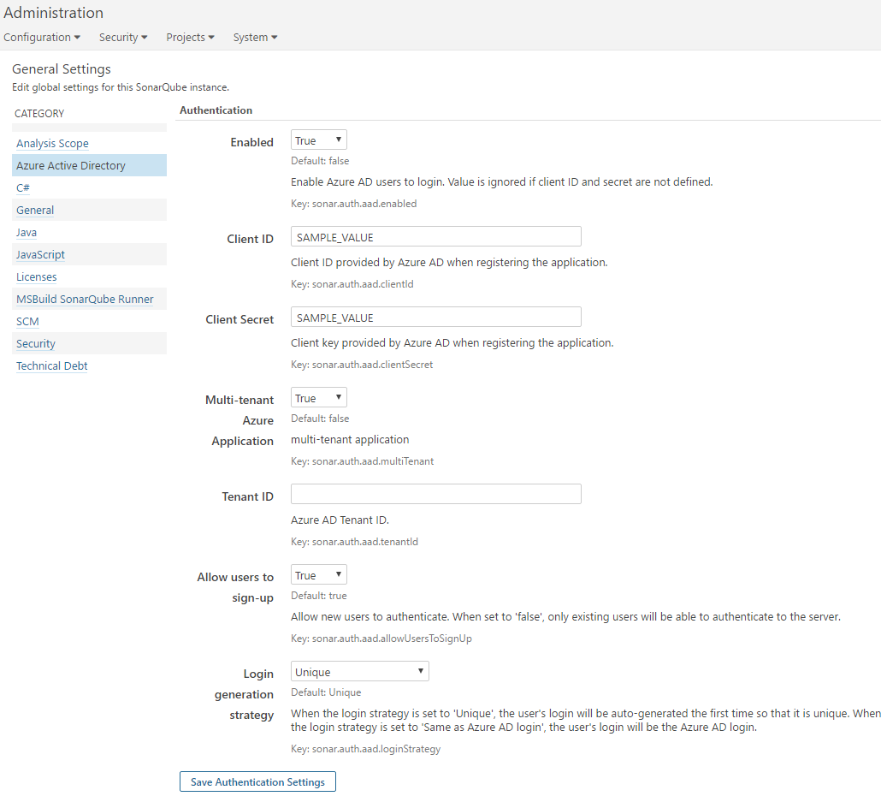The image size is (881, 802).
Task: Click Save Authentication Settings button
Action: pyautogui.click(x=258, y=781)
